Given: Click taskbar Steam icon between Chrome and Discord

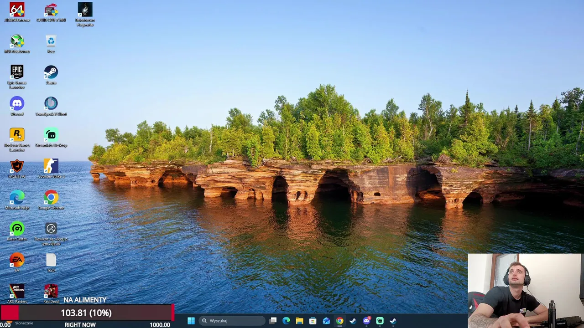Looking at the screenshot, I should pyautogui.click(x=353, y=321).
